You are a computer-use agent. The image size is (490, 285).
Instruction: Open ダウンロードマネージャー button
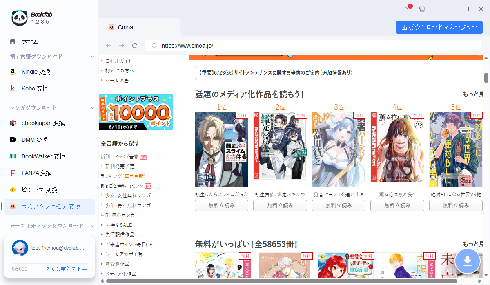(439, 27)
